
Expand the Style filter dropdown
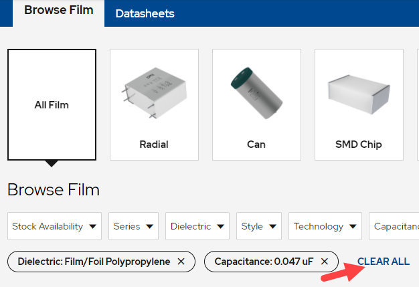[x=258, y=226]
